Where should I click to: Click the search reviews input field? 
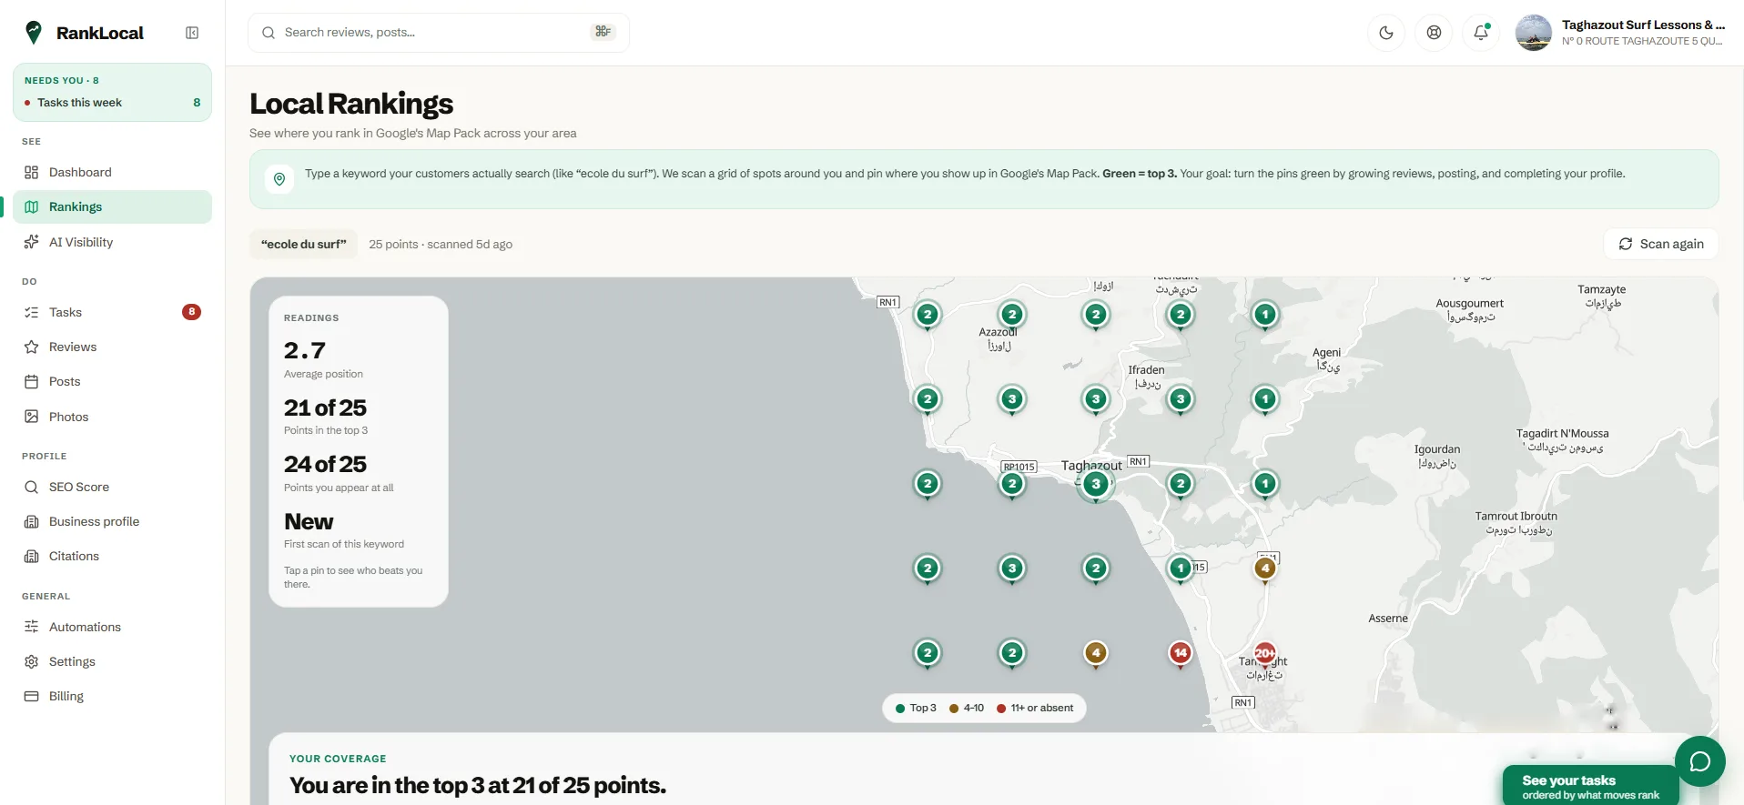pyautogui.click(x=438, y=33)
